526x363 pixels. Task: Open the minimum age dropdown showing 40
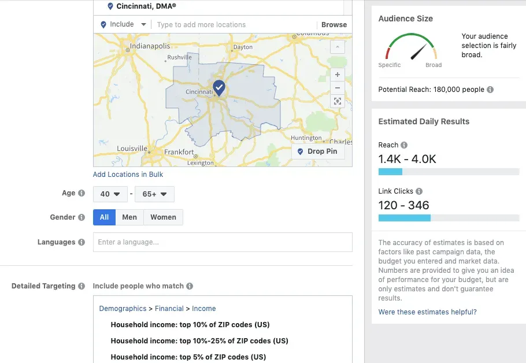coord(110,194)
